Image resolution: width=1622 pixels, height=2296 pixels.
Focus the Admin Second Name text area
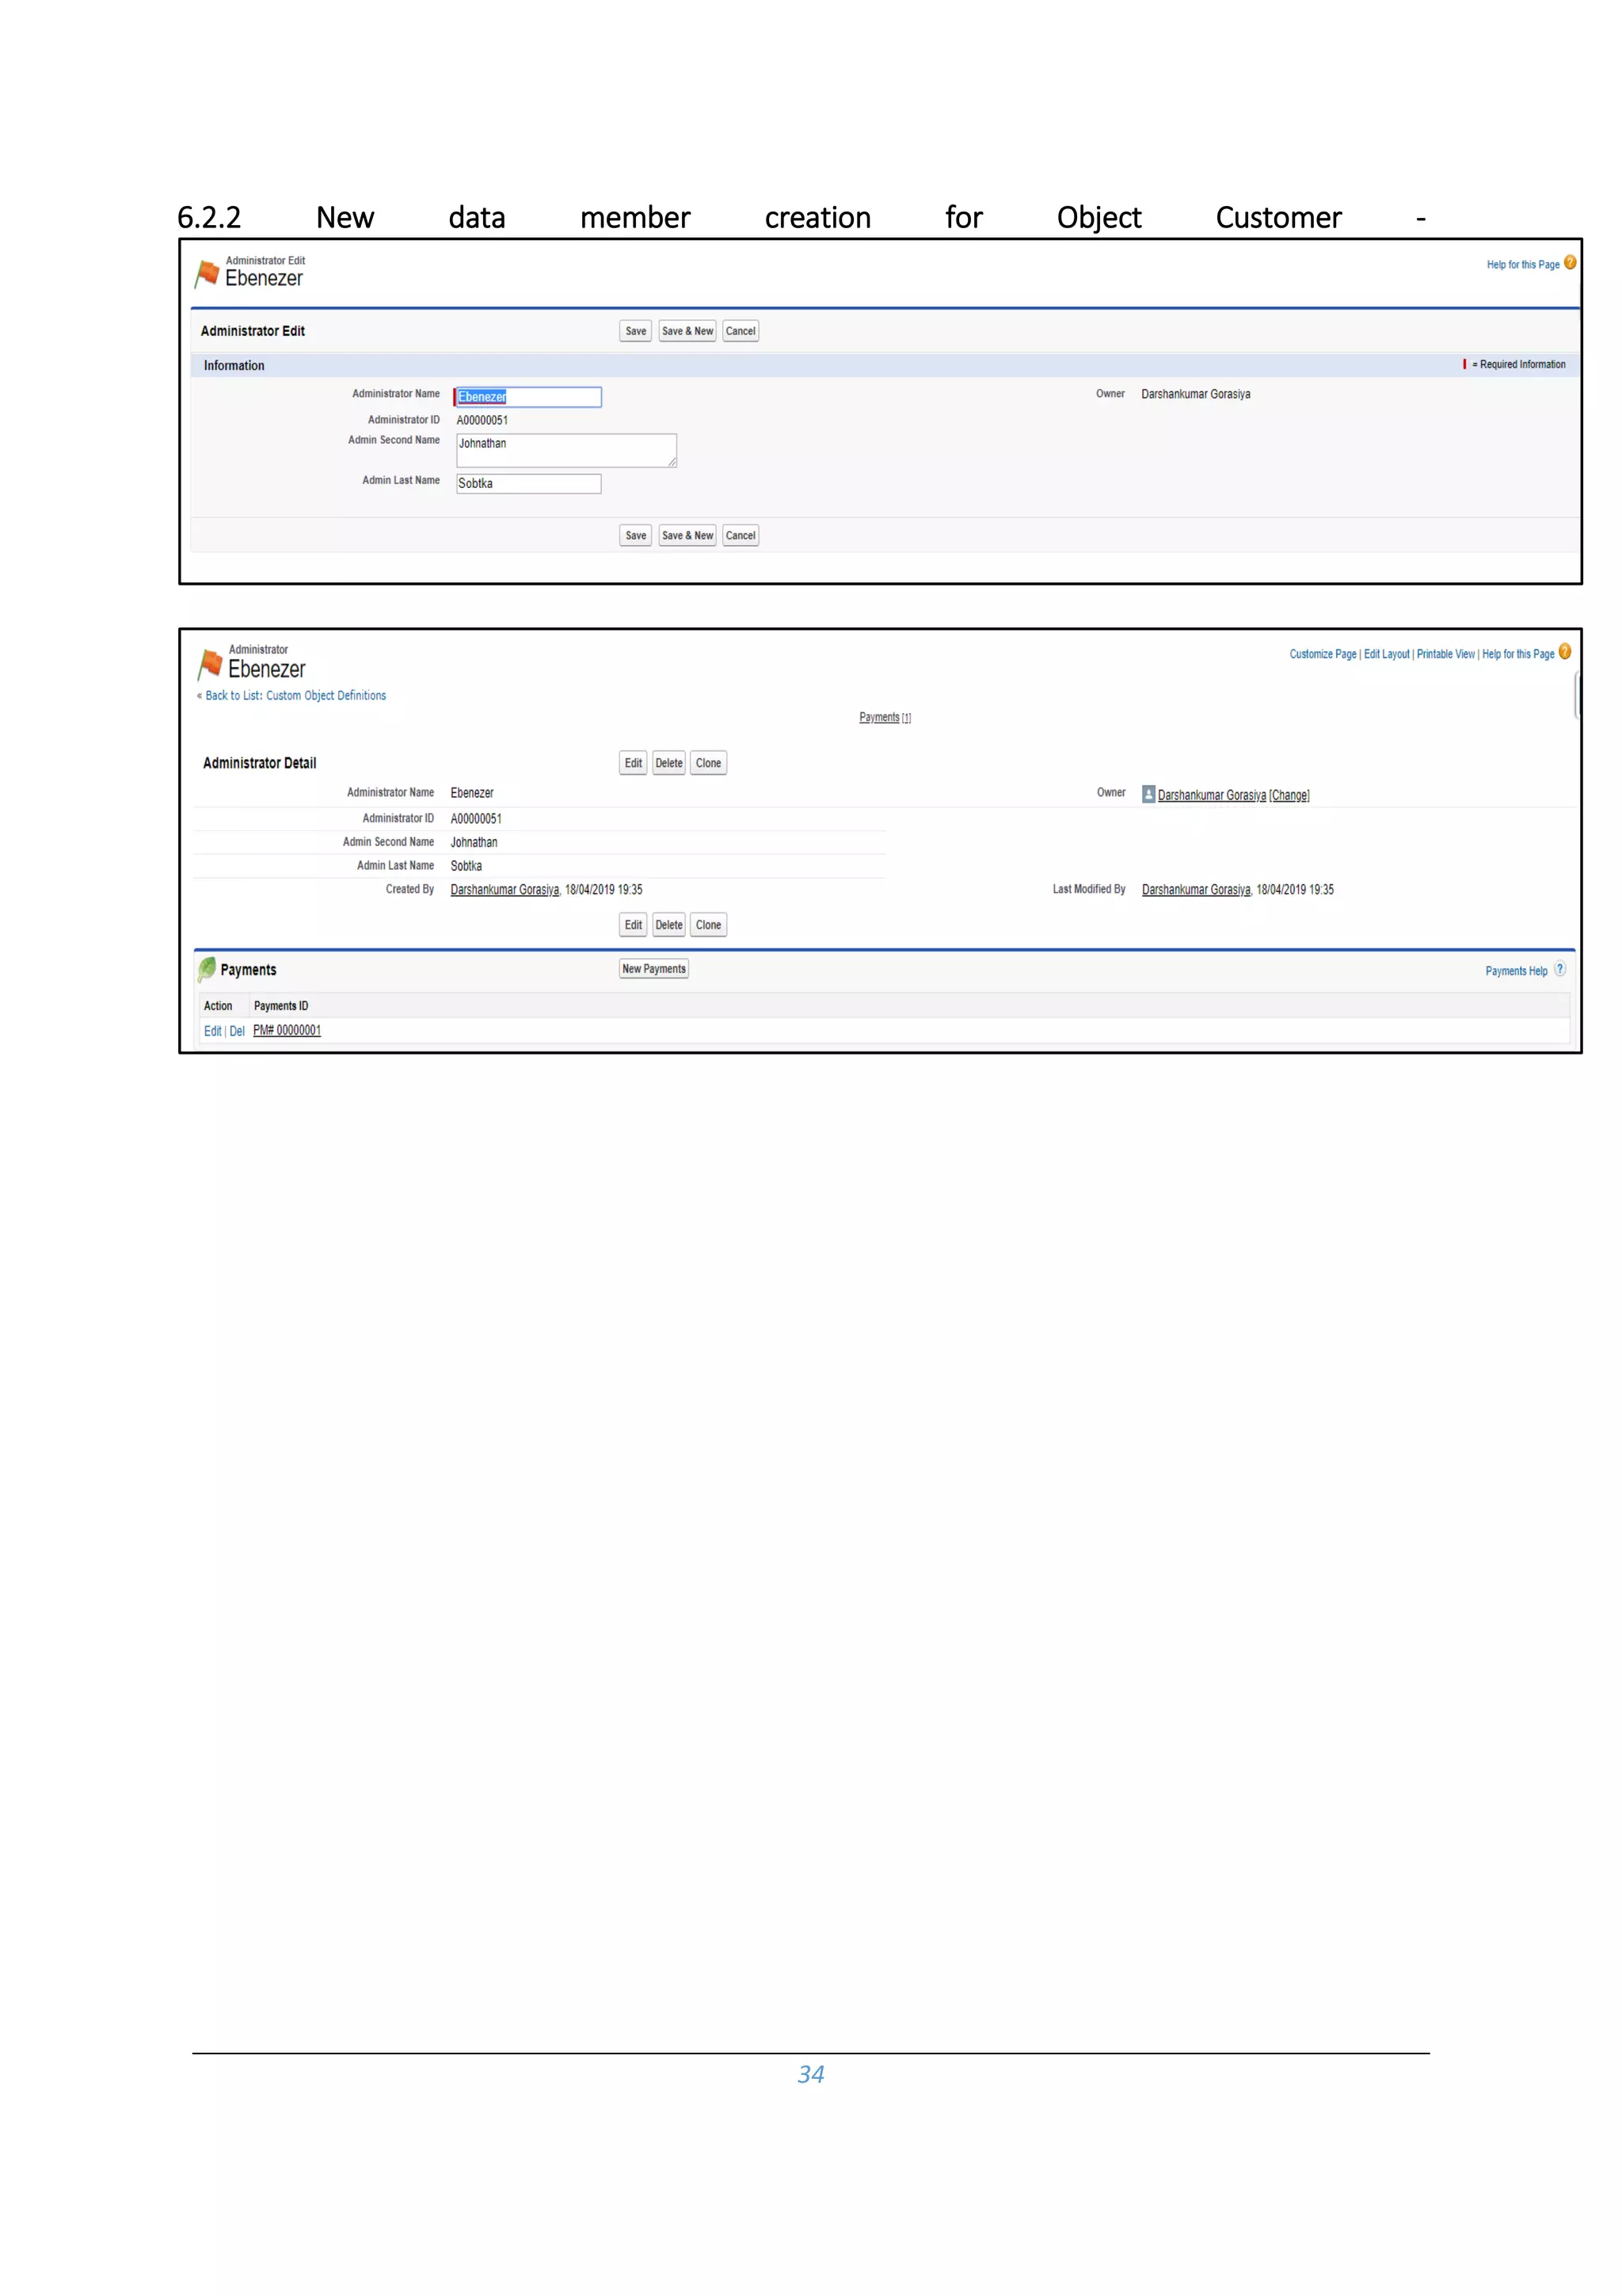(x=566, y=450)
